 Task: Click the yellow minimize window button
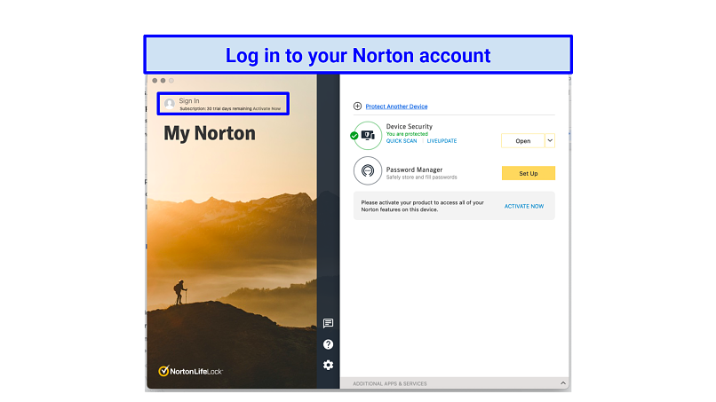point(163,81)
